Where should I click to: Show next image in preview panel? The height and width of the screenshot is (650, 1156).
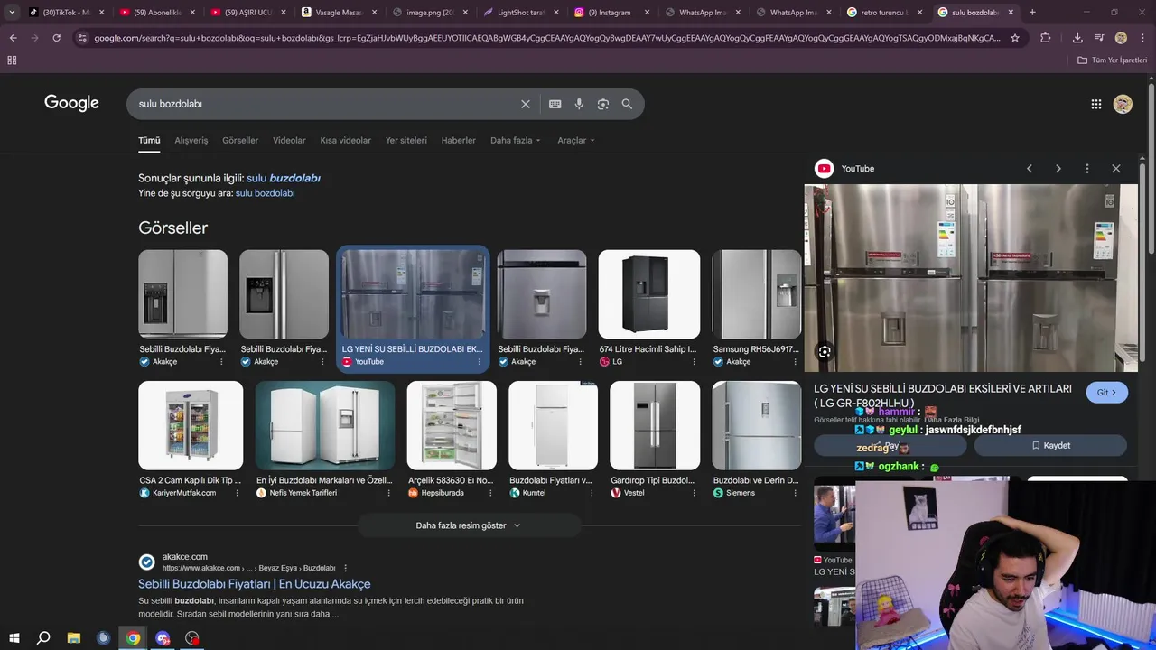[x=1058, y=169]
